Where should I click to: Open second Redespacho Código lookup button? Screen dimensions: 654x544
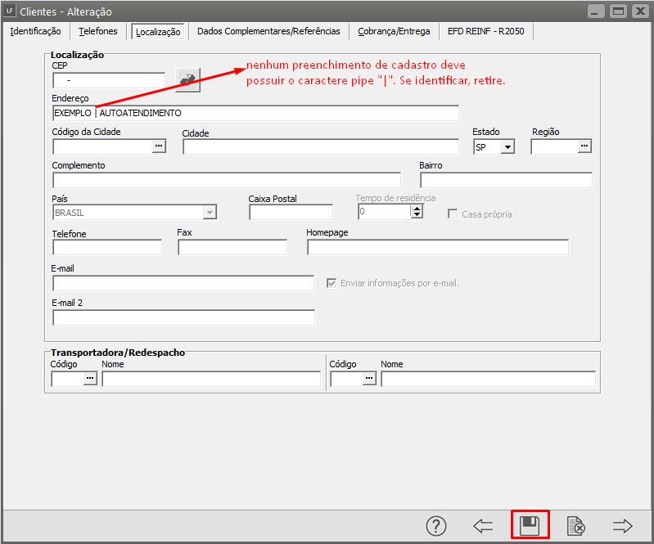click(x=369, y=379)
